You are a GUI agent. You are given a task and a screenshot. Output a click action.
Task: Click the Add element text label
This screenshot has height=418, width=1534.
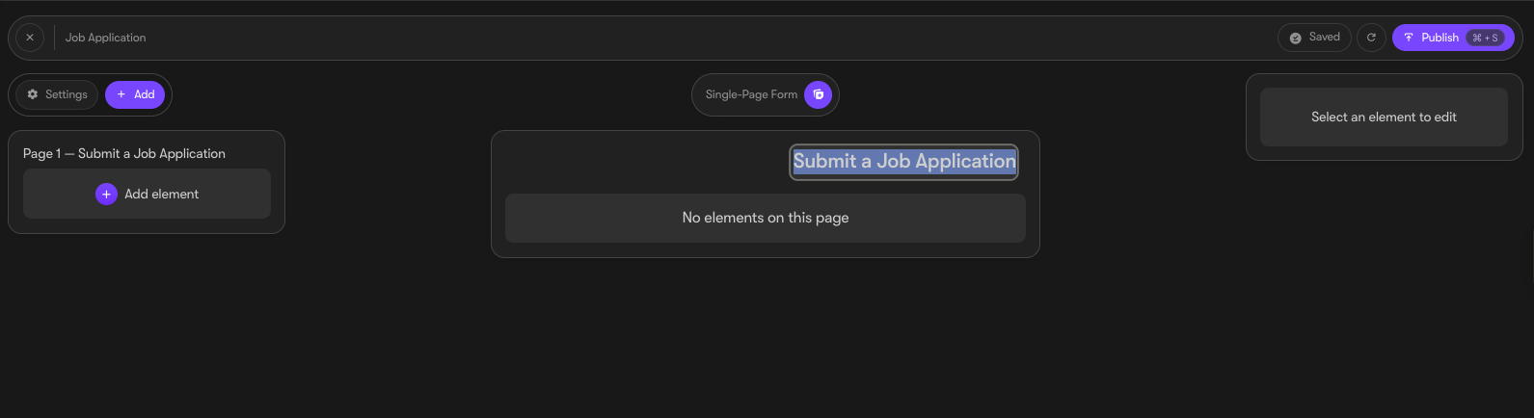[161, 194]
